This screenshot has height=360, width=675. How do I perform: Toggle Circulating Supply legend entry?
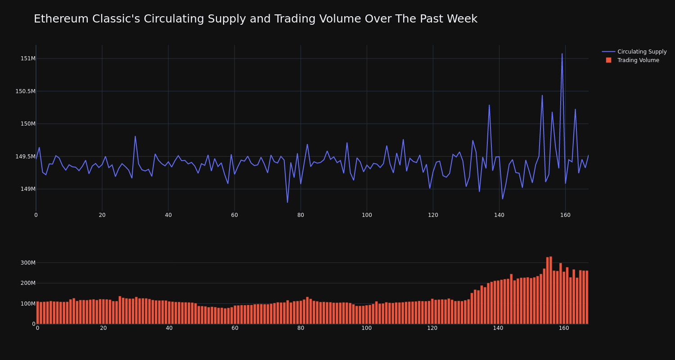[x=634, y=52]
